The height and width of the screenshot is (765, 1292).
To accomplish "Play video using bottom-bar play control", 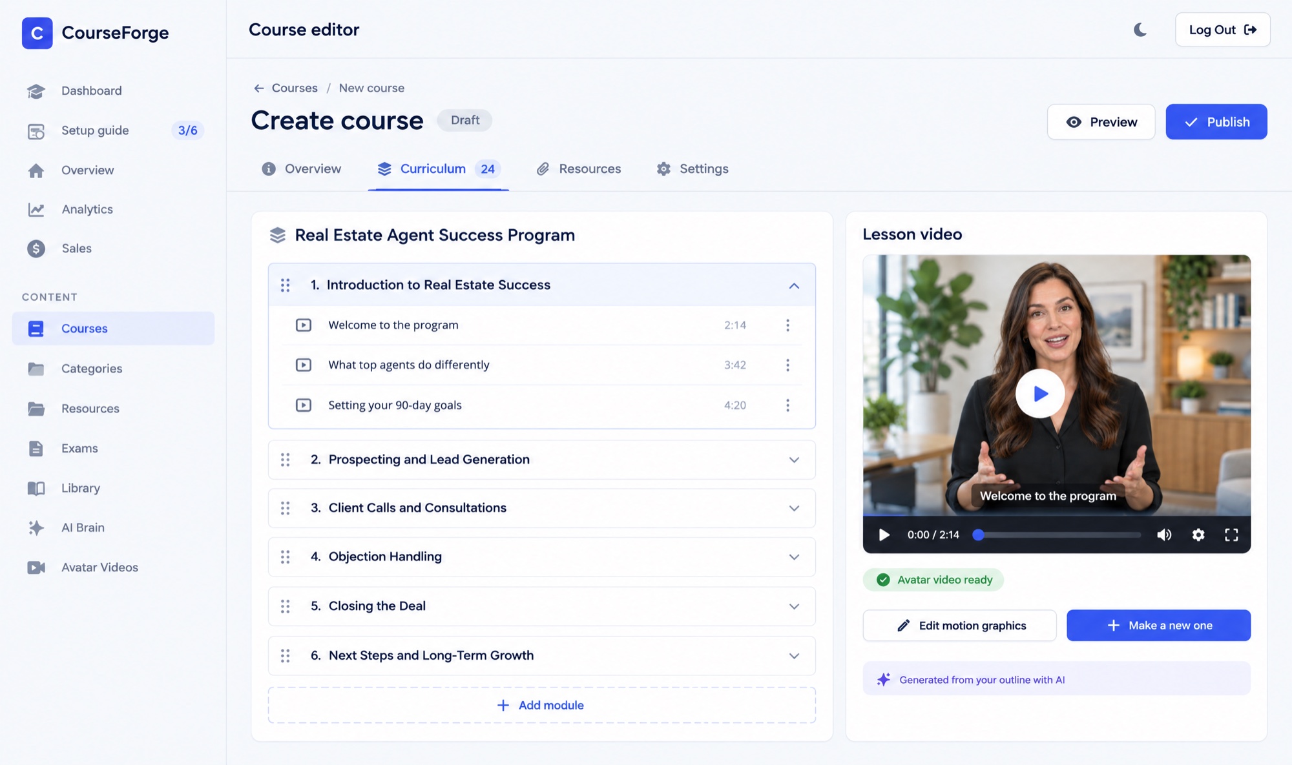I will point(884,535).
